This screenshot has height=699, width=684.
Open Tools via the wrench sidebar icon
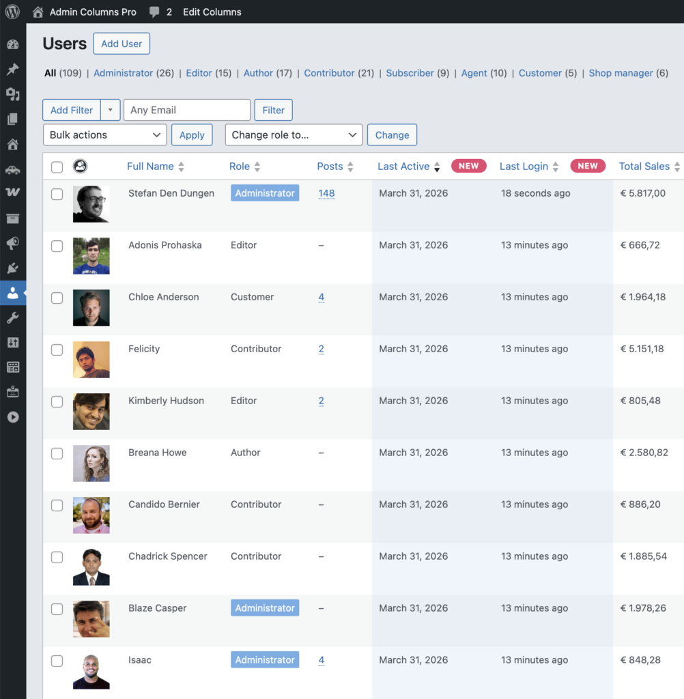coord(12,318)
